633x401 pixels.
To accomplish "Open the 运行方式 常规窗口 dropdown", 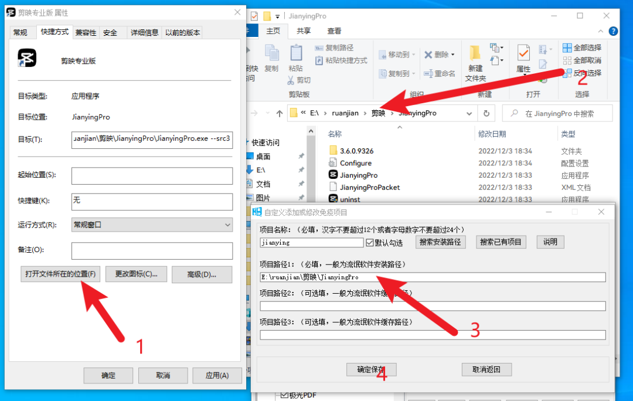I will (x=152, y=225).
